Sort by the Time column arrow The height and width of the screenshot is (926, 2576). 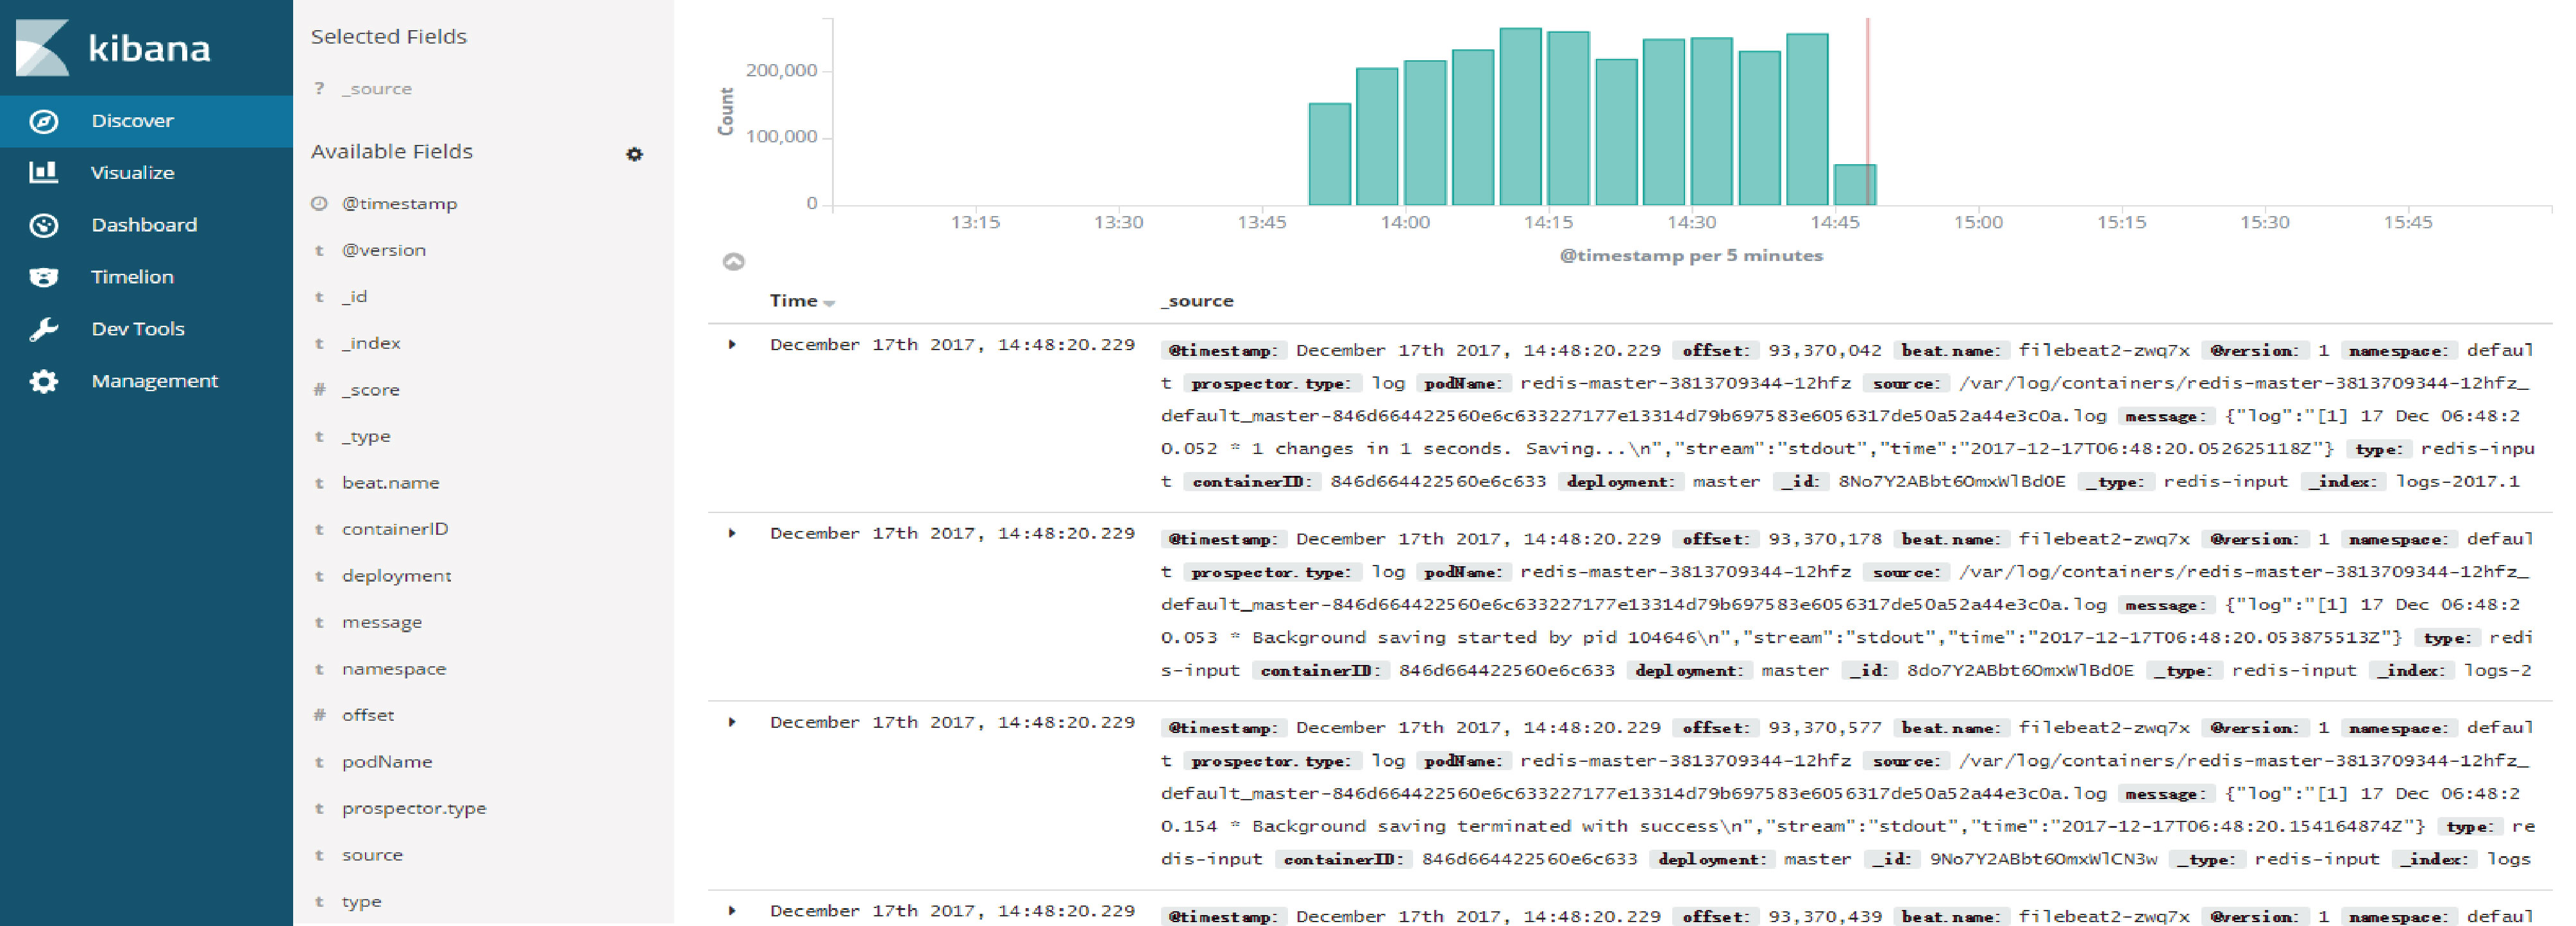click(829, 303)
